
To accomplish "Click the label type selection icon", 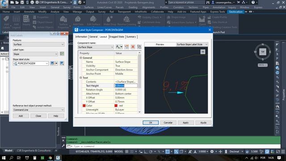I will (x=62, y=54).
